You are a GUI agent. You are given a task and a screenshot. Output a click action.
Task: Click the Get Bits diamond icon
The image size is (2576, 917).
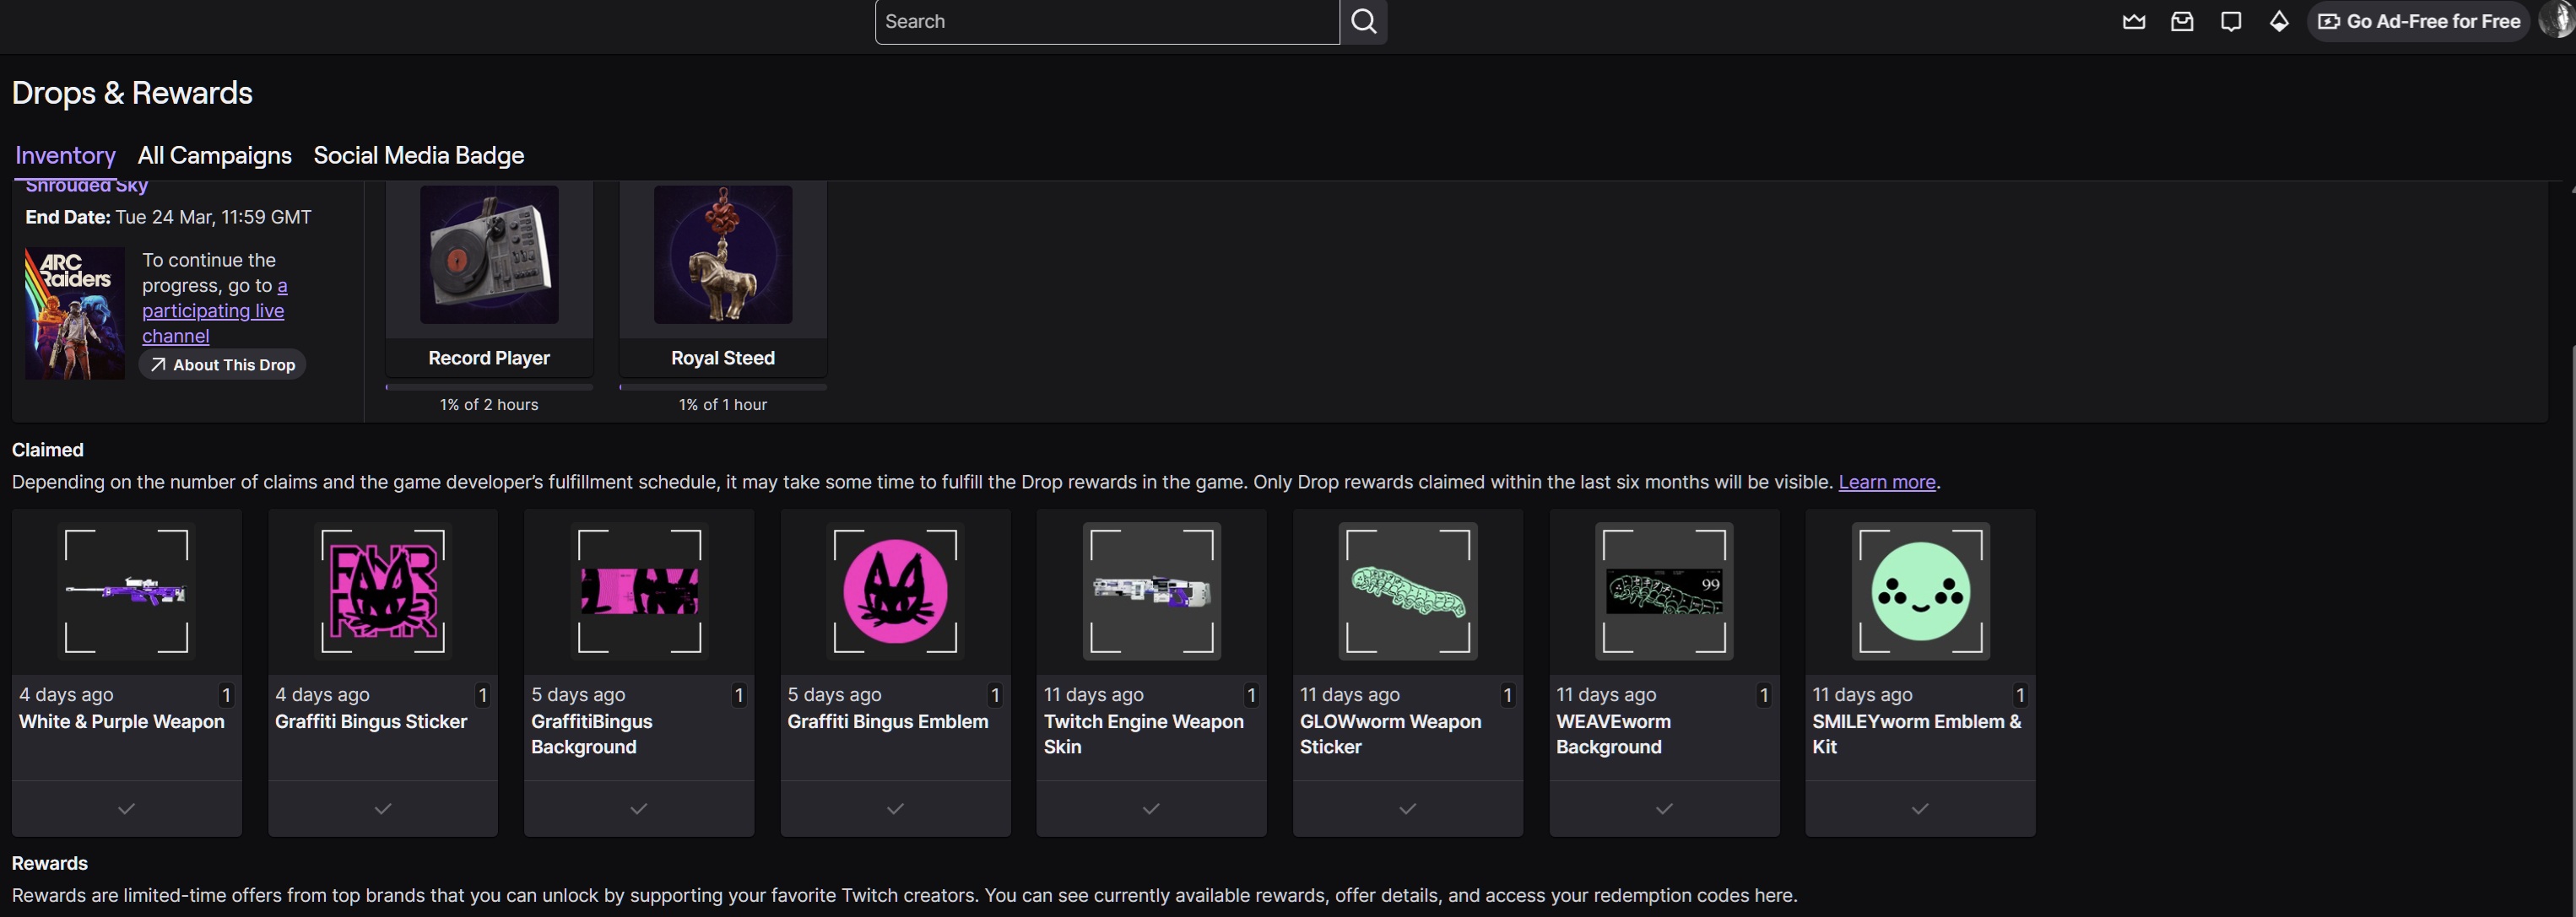click(2278, 22)
